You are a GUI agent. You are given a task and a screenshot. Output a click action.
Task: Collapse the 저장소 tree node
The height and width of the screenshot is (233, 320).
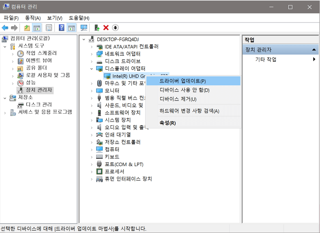pos(5,98)
